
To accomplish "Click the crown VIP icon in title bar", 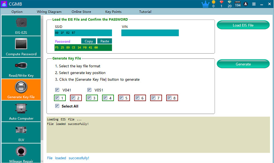I will [x=205, y=4].
